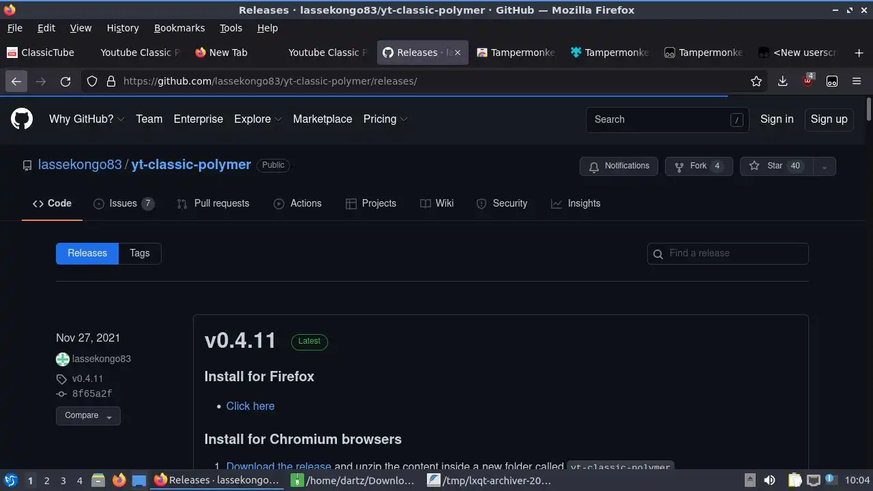Select virtual desktop 1 in pager
Viewport: 873px width, 491px height.
pyautogui.click(x=30, y=480)
